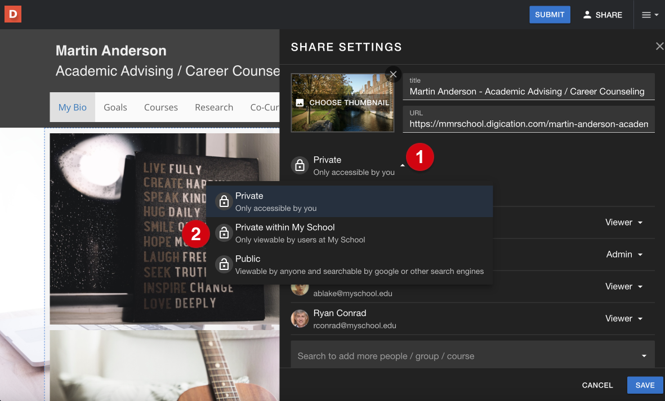The height and width of the screenshot is (401, 665).
Task: Switch to the Goals tab
Action: point(115,107)
